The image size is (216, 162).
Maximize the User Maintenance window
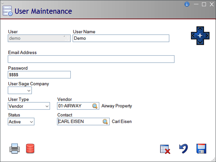coord(204,4)
